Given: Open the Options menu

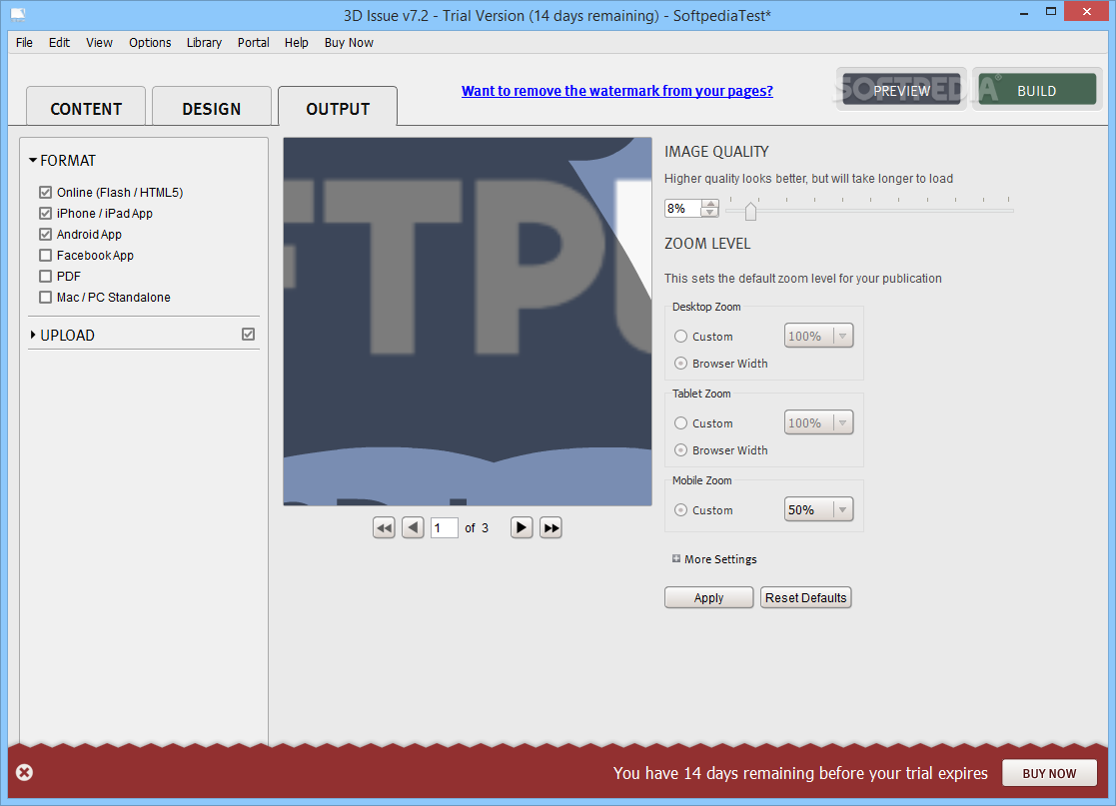Looking at the screenshot, I should click(150, 43).
